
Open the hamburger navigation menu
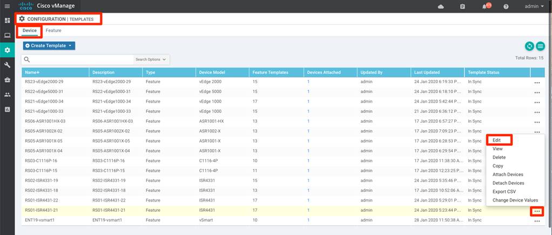point(7,6)
